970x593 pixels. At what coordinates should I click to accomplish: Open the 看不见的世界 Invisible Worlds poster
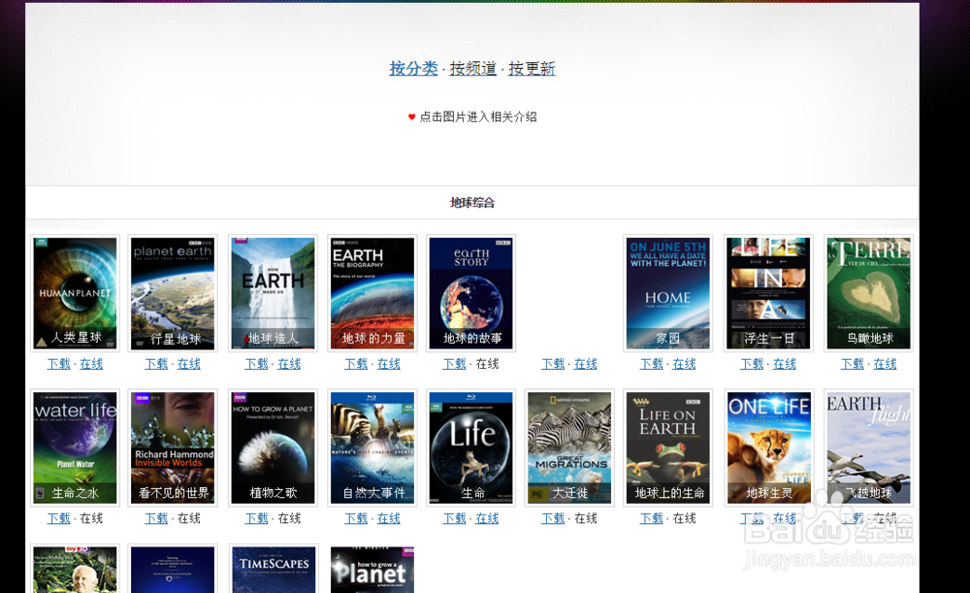[173, 447]
